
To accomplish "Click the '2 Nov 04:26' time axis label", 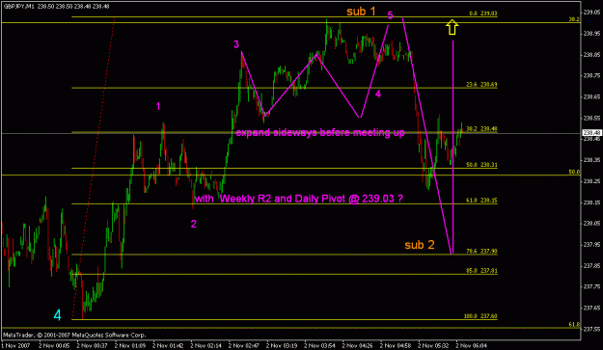I will pos(358,345).
